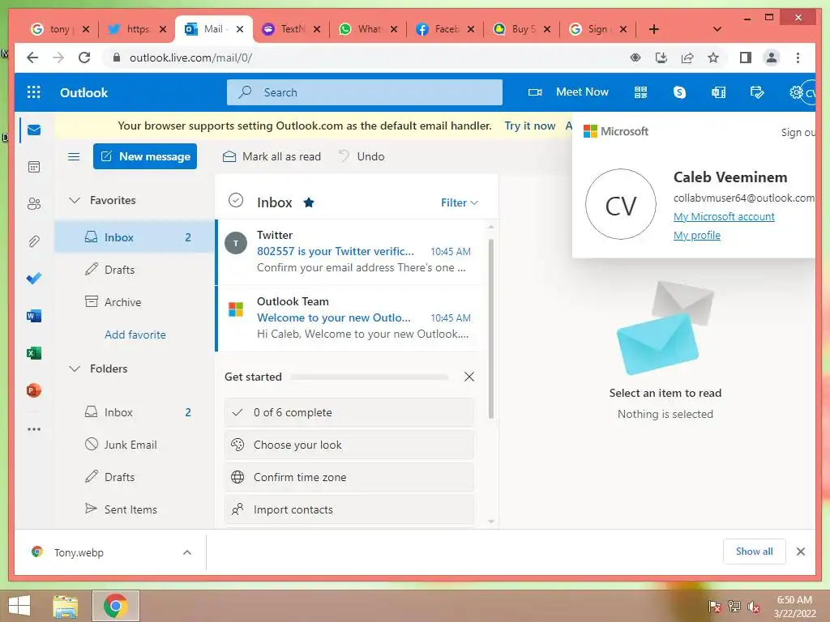Screen dimensions: 830x622
Task: Toggle the Inbox favorite star
Action: pyautogui.click(x=309, y=202)
